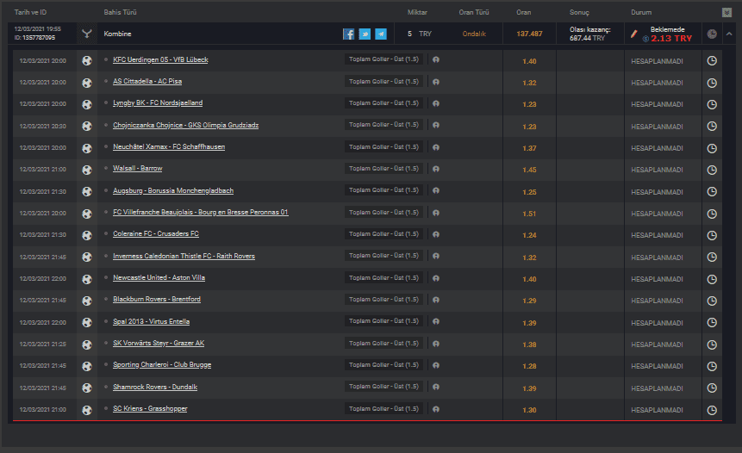Viewport: 742px width, 453px height.
Task: Open Spal 2013 - Virtus Entella match
Action: [x=151, y=321]
